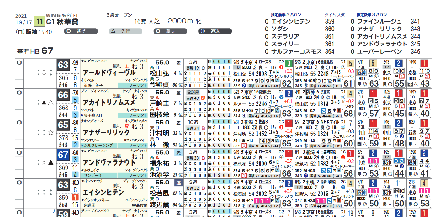Screen dimensions: 445x217
Task: Click the 先 style badge in アンドヴァラナウト's row
Action: pyautogui.click(x=178, y=153)
